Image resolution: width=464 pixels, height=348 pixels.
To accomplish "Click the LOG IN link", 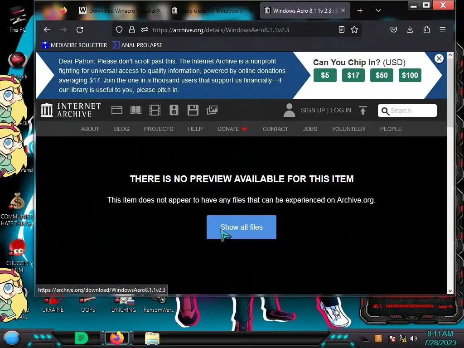I will [341, 110].
